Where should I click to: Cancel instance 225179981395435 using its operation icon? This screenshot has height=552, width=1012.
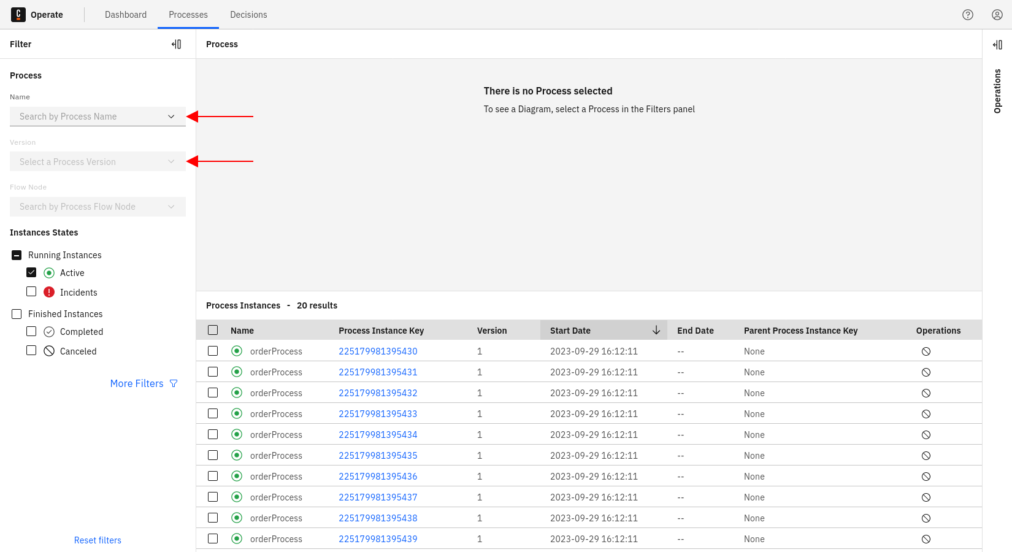coord(926,456)
